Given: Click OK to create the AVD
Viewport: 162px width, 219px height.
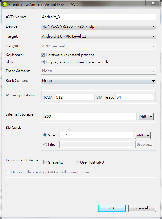Looking at the screenshot, I should coord(112,208).
